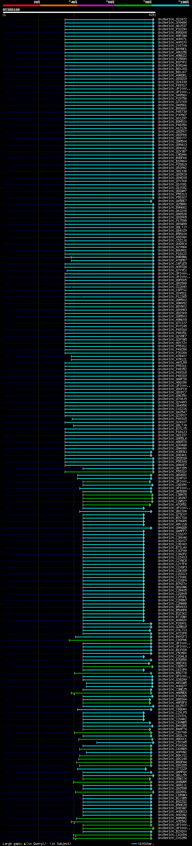Click the white query sequence ruler bar
Screen dimensions: 192x846
pos(79,13)
